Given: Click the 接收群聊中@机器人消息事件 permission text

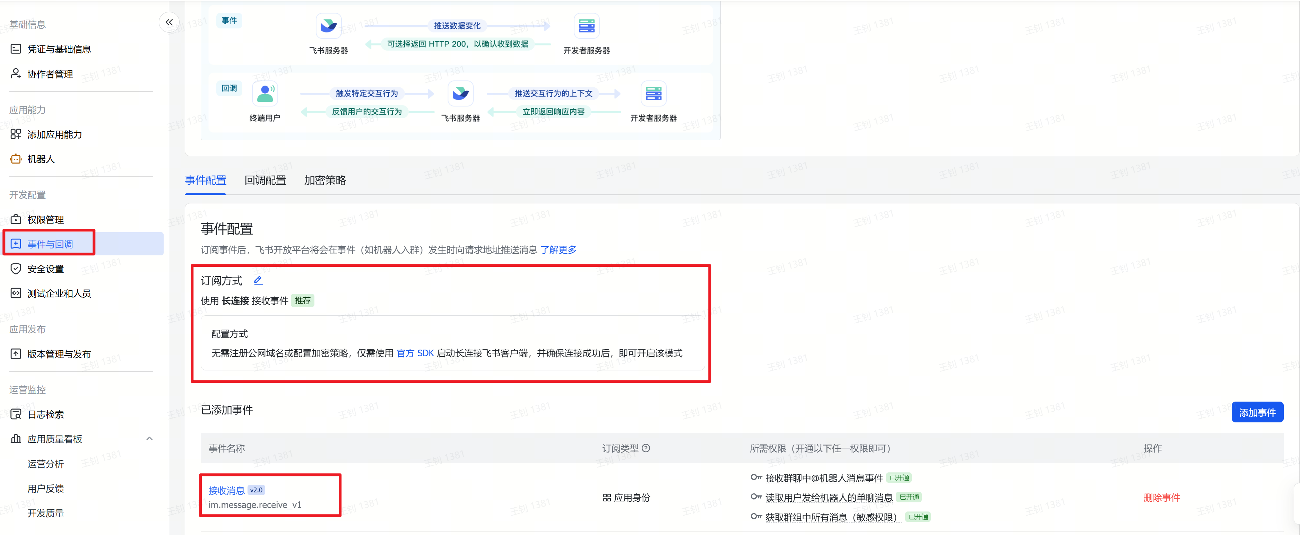Looking at the screenshot, I should click(824, 477).
